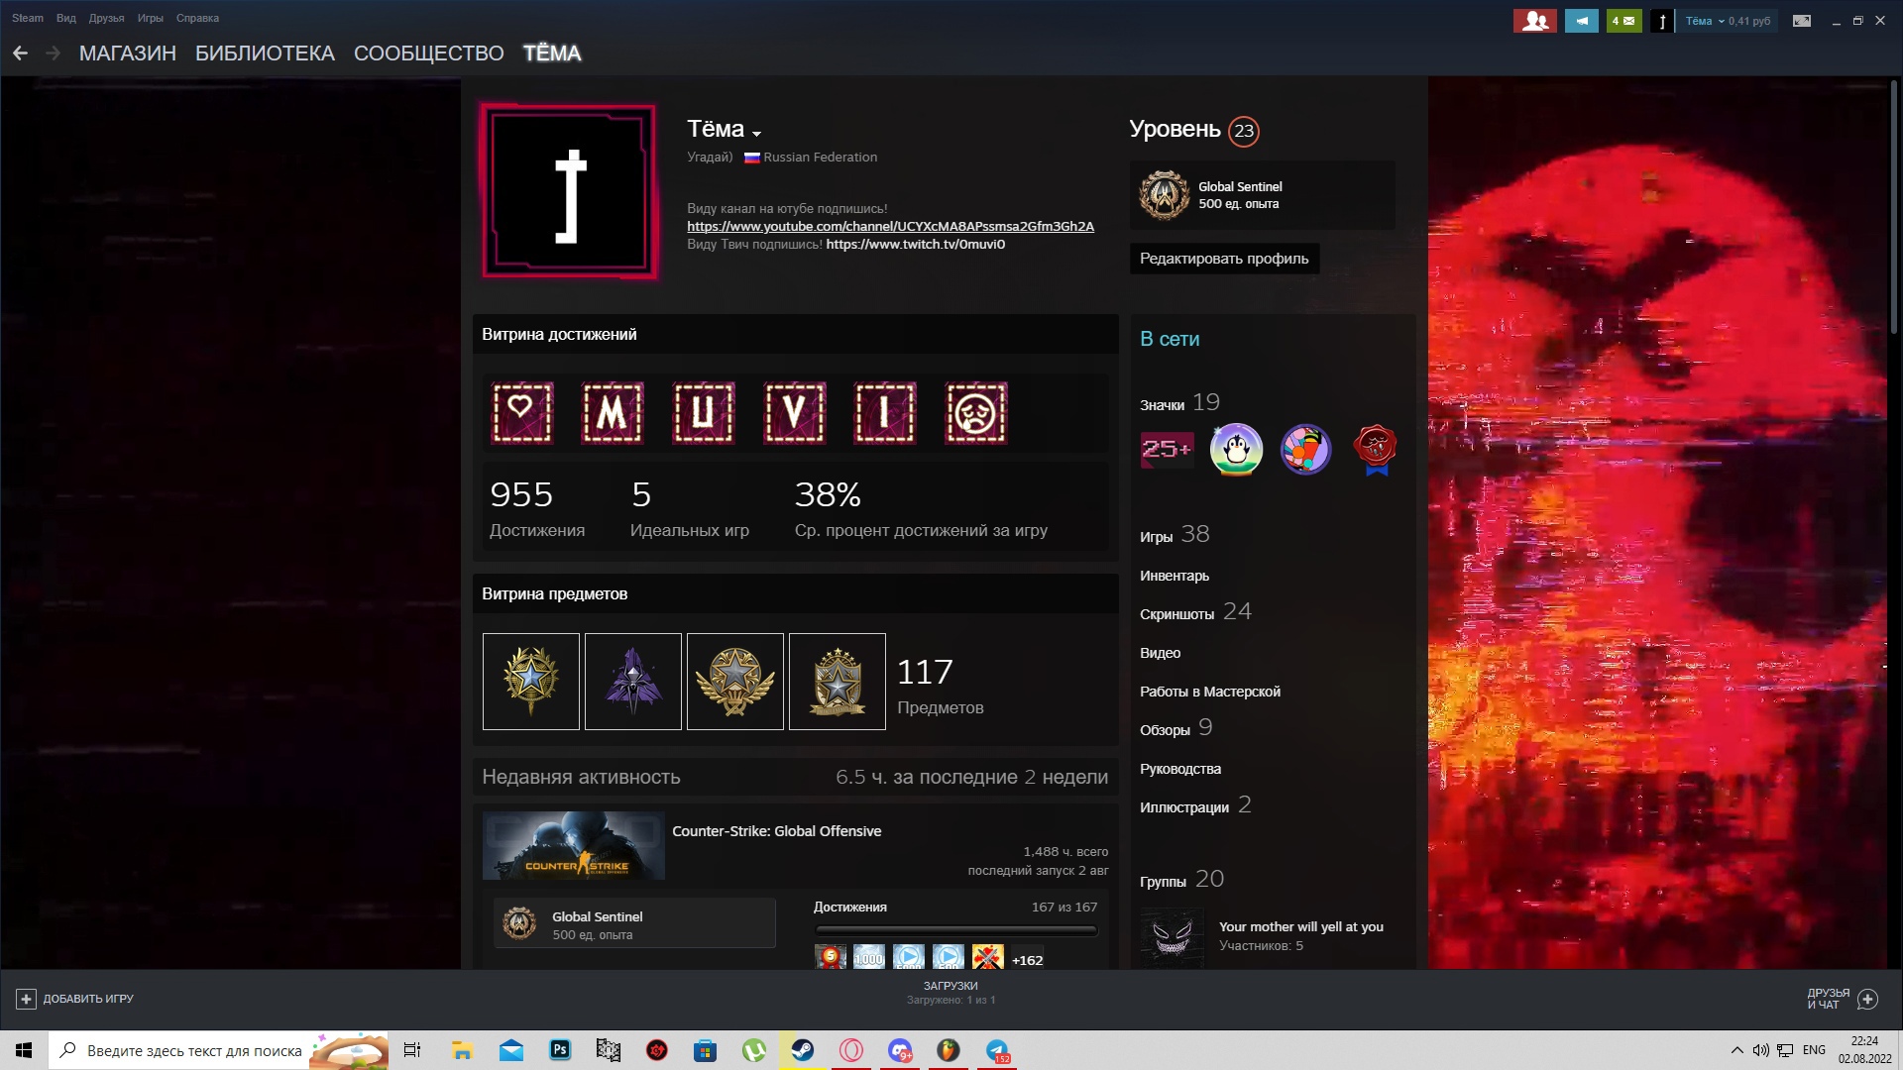1903x1070 pixels.
Task: Open the Steam menu
Action: pyautogui.click(x=28, y=18)
